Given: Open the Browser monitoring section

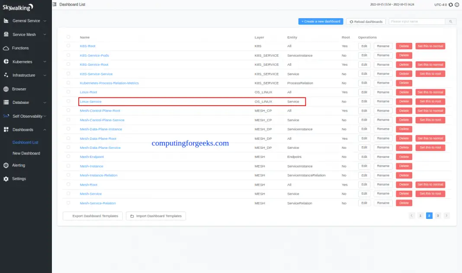Looking at the screenshot, I should (19, 89).
